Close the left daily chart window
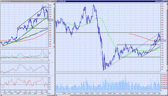168x96 pixels. pyautogui.click(x=54, y=1)
